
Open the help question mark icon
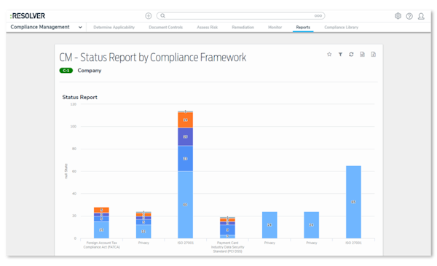(x=409, y=16)
